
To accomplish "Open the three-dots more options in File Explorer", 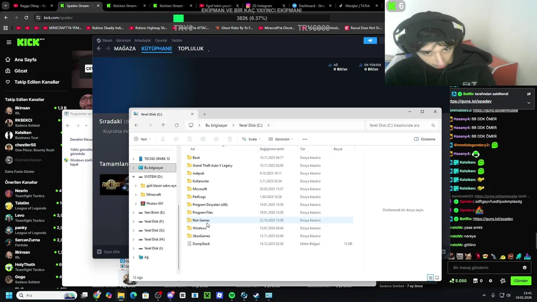I will (x=305, y=139).
